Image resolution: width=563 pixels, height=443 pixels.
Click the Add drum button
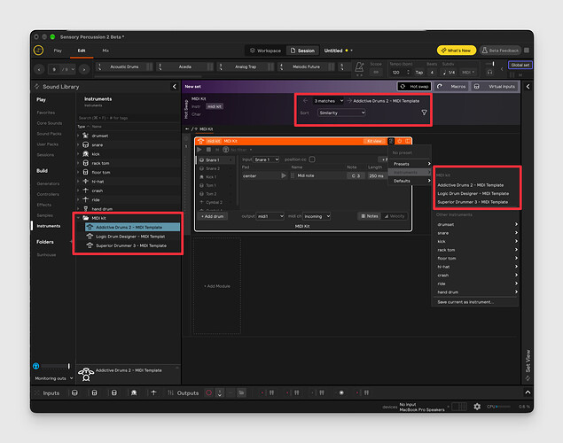coord(213,216)
